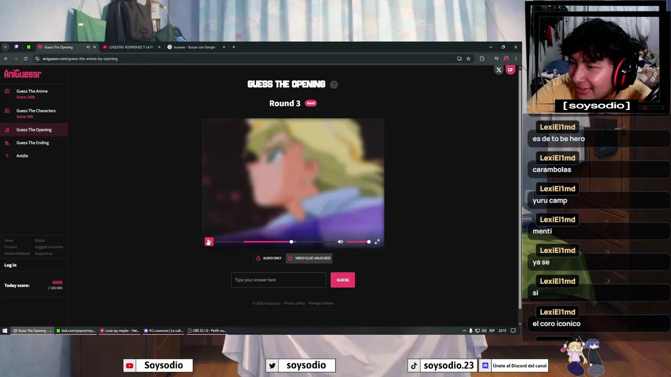Close the kurome Google search tab
This screenshot has height=377, width=671.
pyautogui.click(x=224, y=47)
